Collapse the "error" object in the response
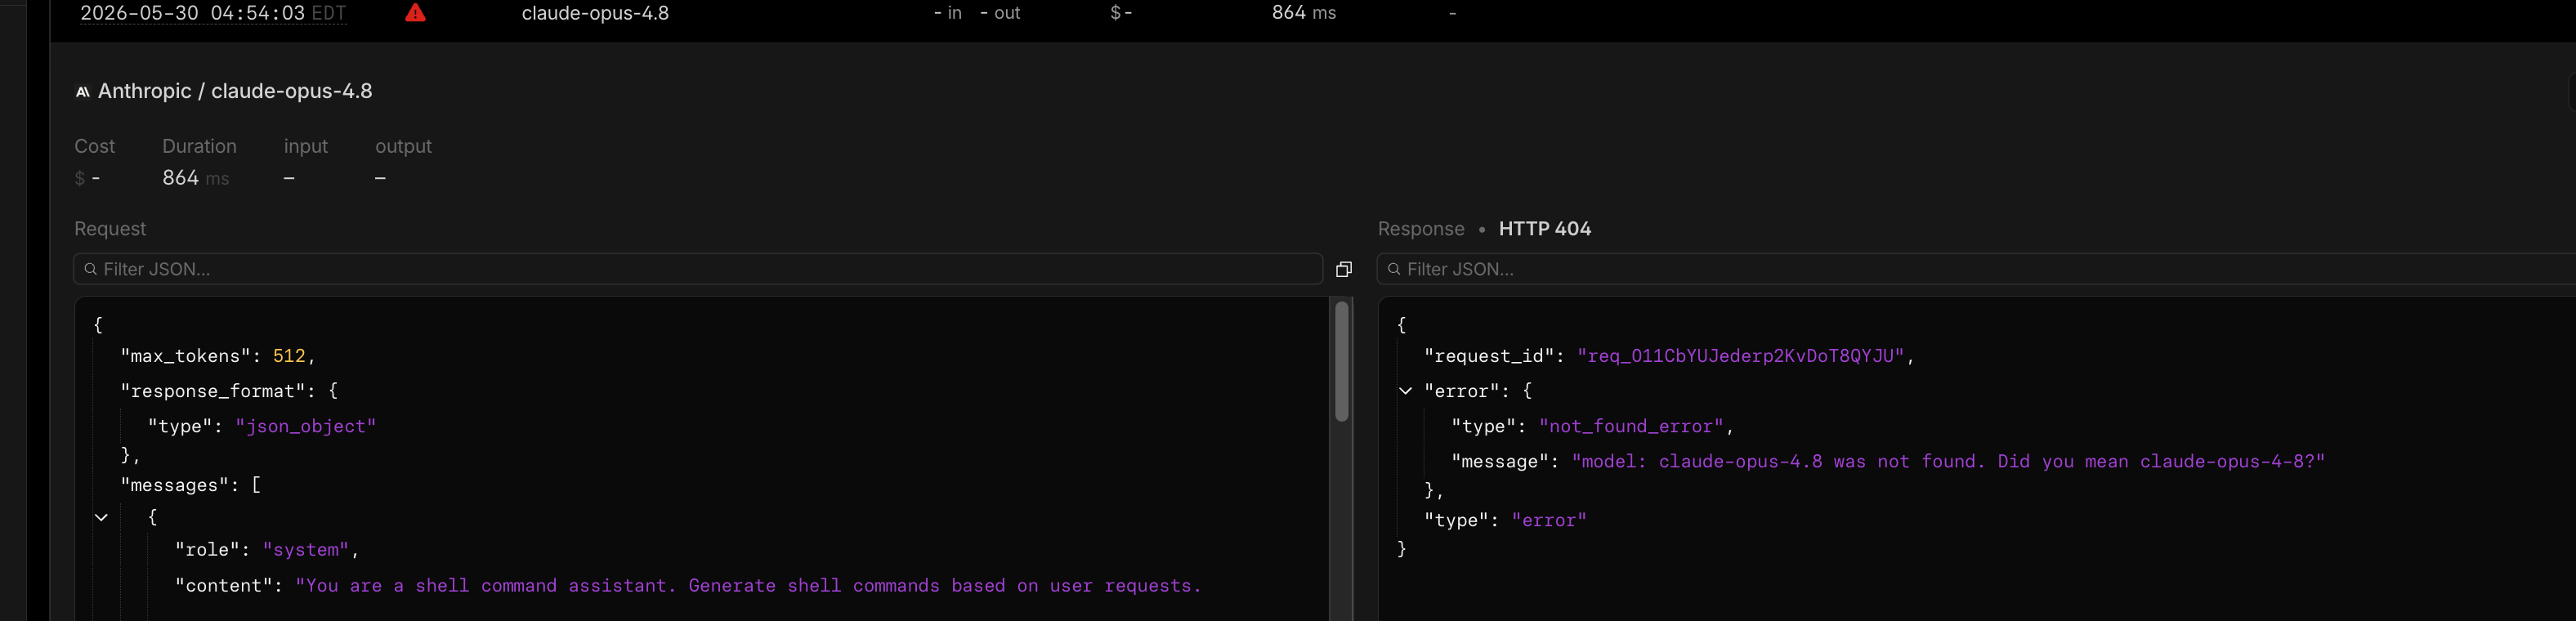Image resolution: width=2576 pixels, height=621 pixels. [x=1405, y=391]
